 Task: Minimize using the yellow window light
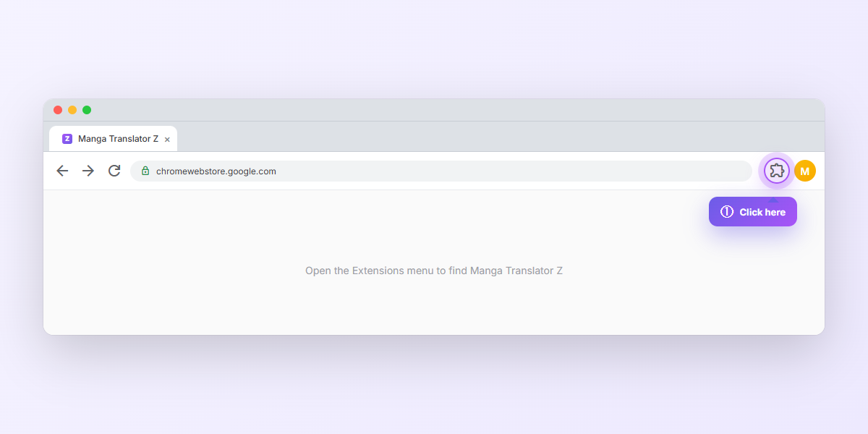click(72, 110)
